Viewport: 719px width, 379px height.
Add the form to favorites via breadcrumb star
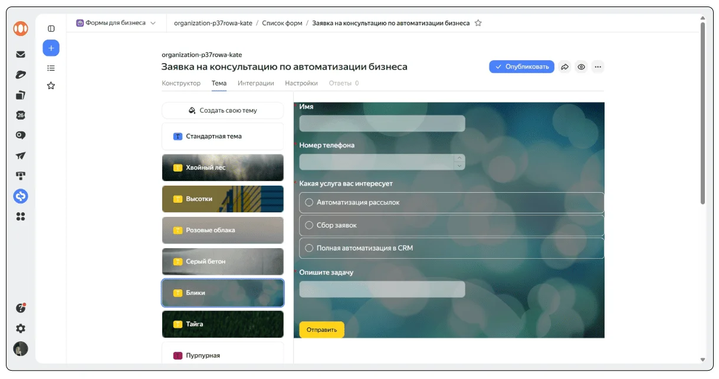pos(478,23)
